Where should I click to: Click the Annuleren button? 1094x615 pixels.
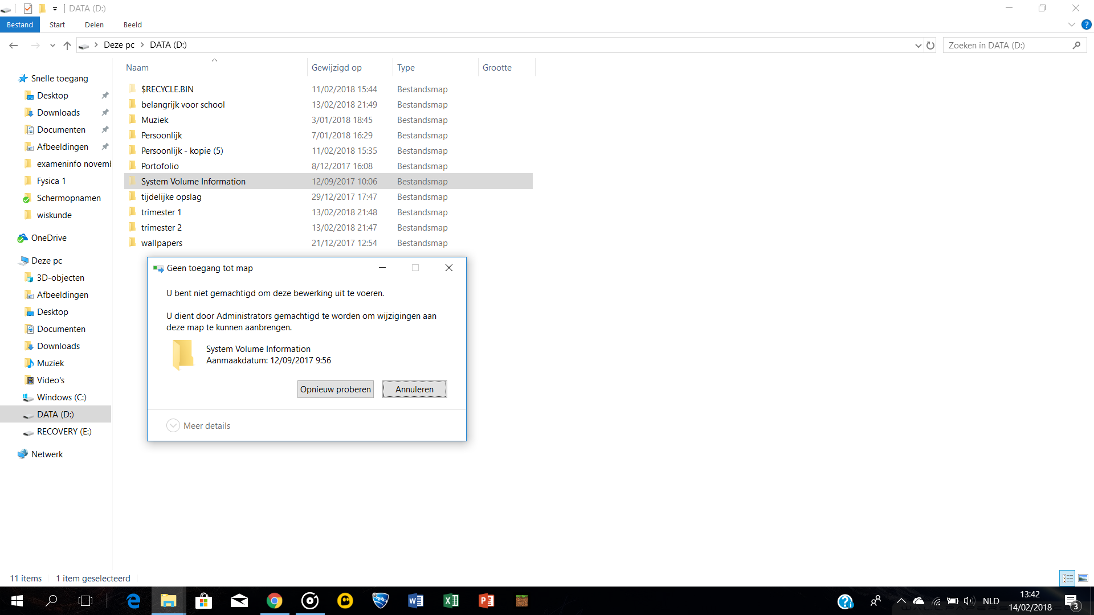(414, 389)
